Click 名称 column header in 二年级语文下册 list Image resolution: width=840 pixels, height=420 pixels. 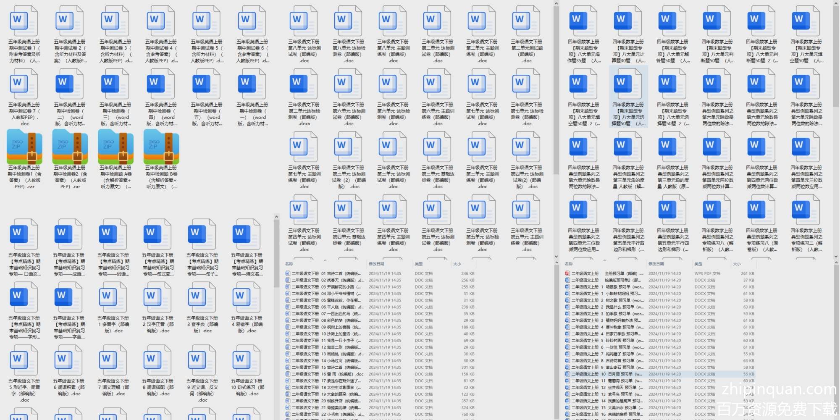tap(289, 264)
